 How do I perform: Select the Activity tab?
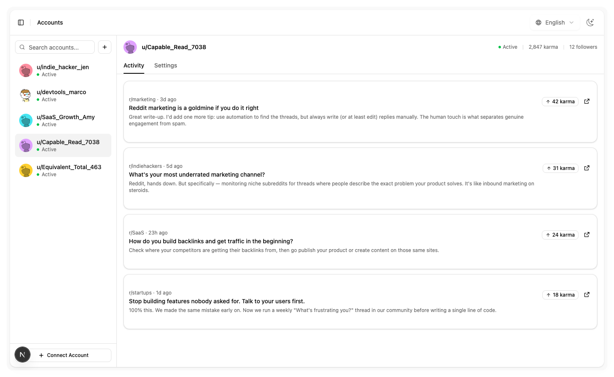pyautogui.click(x=134, y=65)
